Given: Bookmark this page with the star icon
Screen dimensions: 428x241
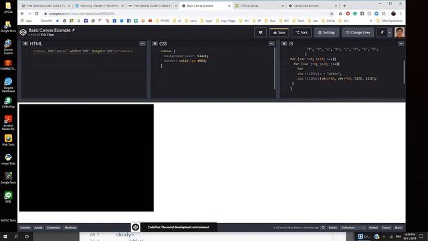Looking at the screenshot, I should [x=332, y=13].
